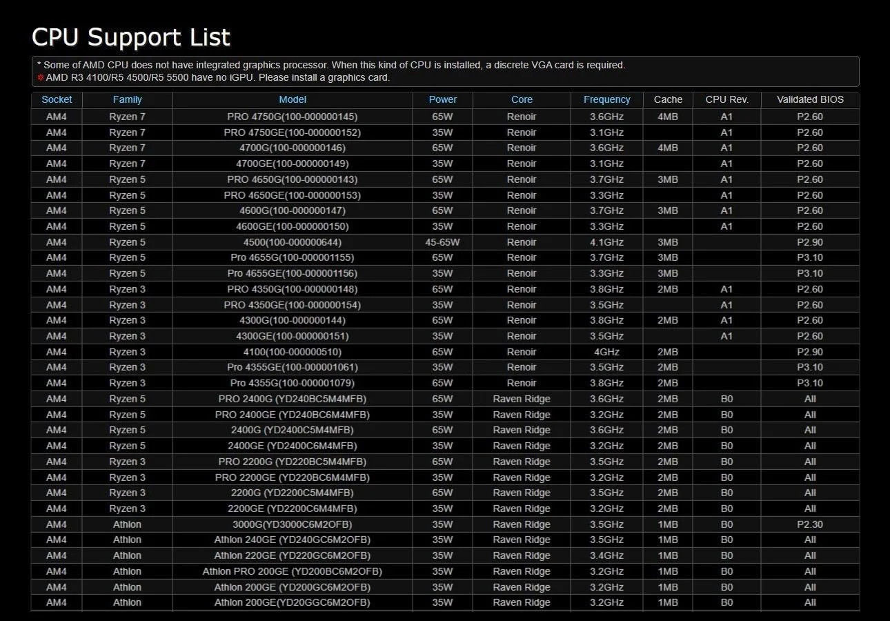
Task: Click the Athlon PRO 200GE (YD200BC6M2OFB) entry
Action: pos(293,571)
